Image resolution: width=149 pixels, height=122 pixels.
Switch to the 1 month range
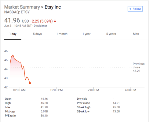tap(62, 34)
